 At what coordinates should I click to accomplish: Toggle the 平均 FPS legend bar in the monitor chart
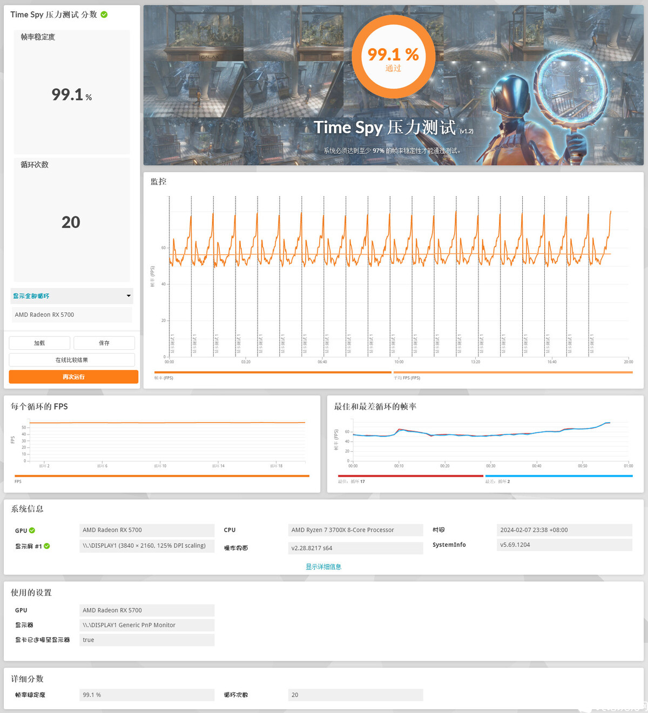(513, 372)
